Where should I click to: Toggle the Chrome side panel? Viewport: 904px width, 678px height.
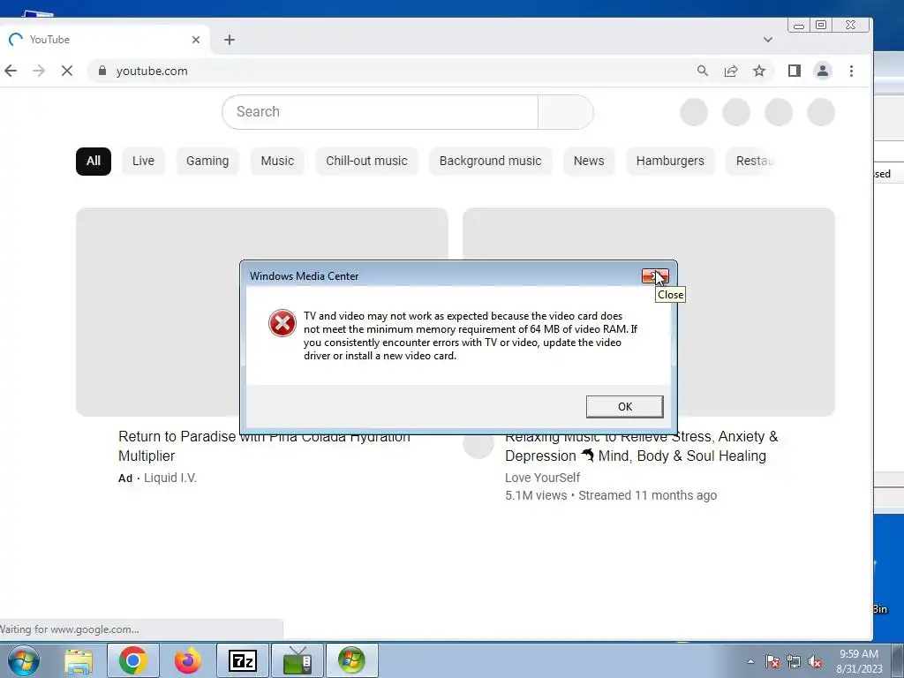(x=795, y=71)
